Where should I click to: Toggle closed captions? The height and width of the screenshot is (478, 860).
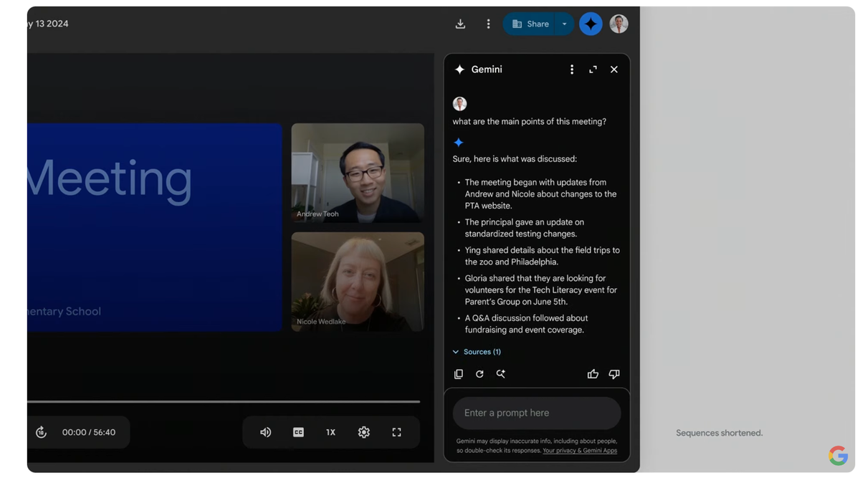[x=298, y=432]
